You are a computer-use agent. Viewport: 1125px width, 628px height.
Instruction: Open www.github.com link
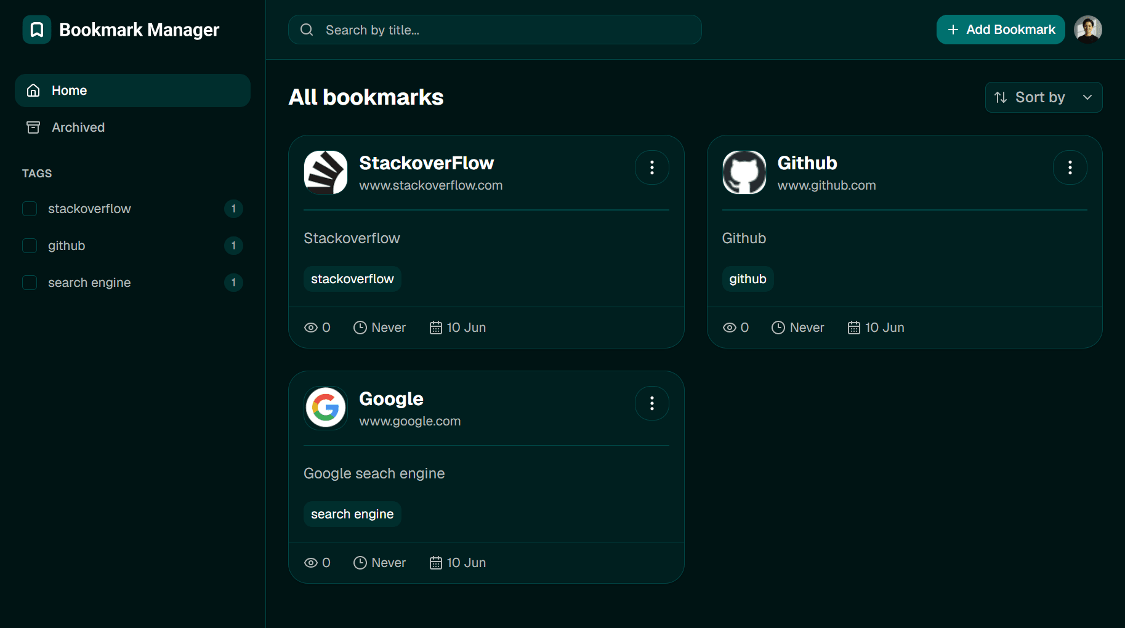pyautogui.click(x=826, y=185)
